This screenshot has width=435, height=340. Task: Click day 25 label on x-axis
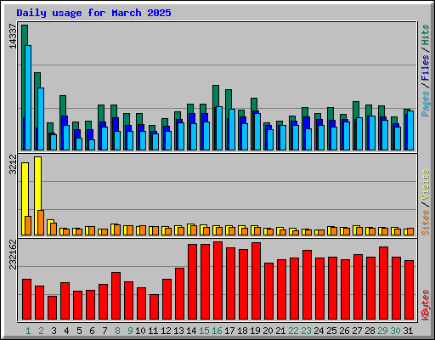(331, 331)
